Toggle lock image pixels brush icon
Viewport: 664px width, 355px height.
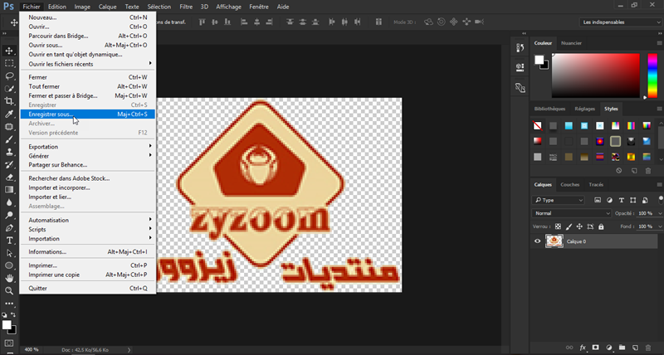569,226
